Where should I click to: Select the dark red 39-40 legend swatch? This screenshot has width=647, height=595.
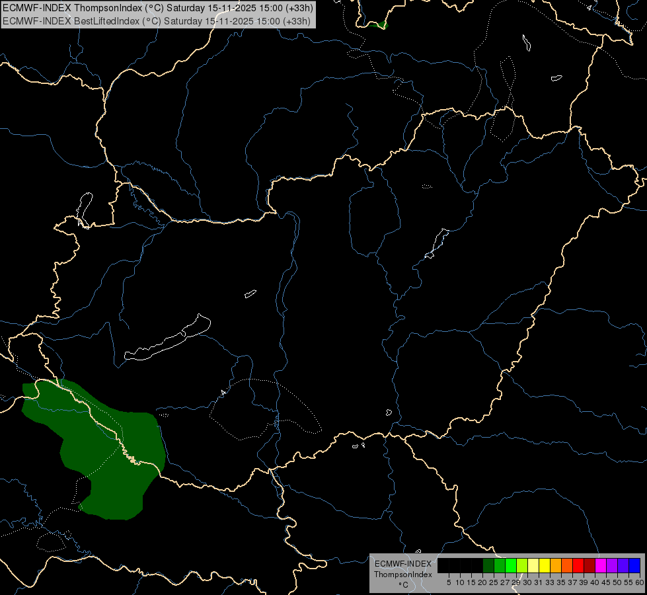(590, 566)
